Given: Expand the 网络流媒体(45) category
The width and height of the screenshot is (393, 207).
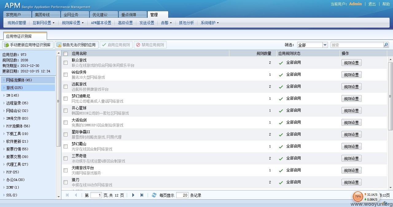Looking at the screenshot, I should pos(28,80).
